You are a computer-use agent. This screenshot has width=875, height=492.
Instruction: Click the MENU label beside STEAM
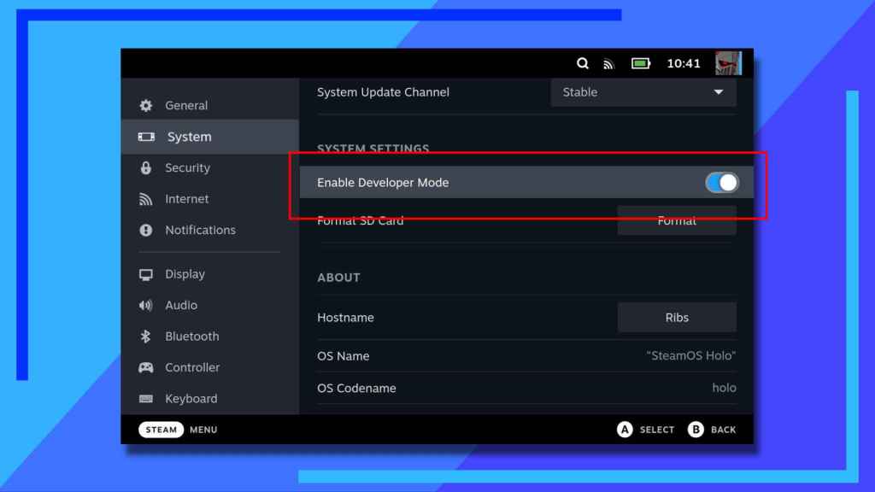[x=203, y=430]
